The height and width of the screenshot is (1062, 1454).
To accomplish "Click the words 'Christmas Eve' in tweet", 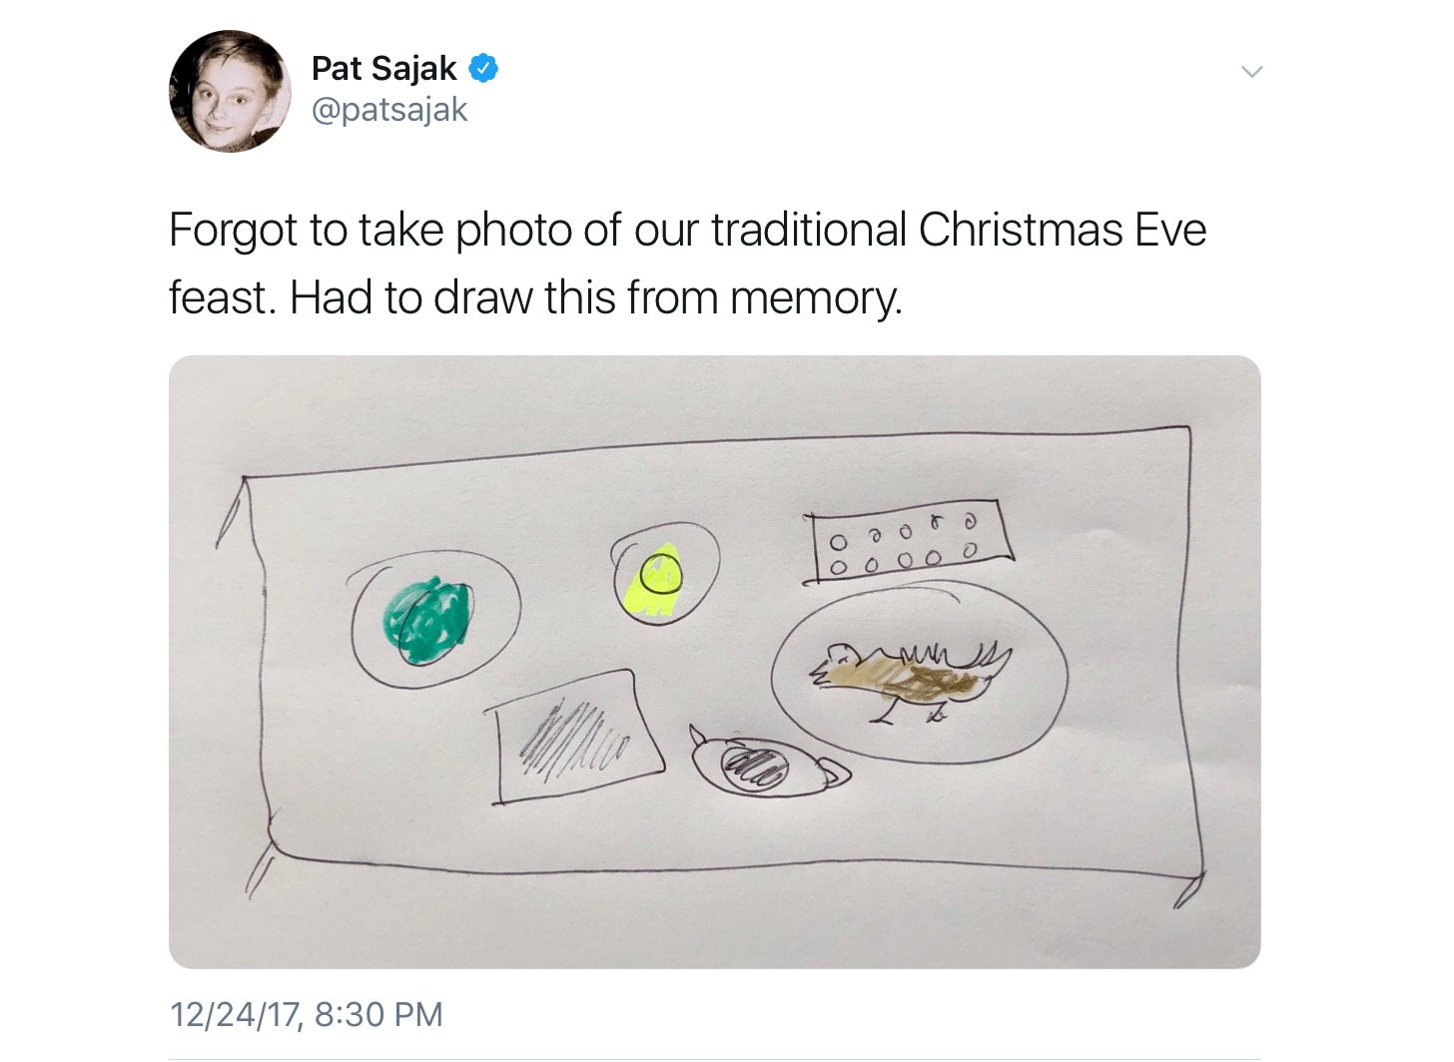I will (1063, 230).
